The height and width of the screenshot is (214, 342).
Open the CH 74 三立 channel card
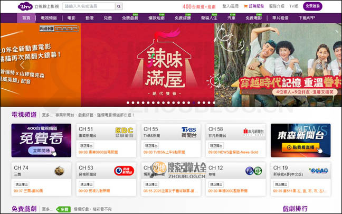41,179
